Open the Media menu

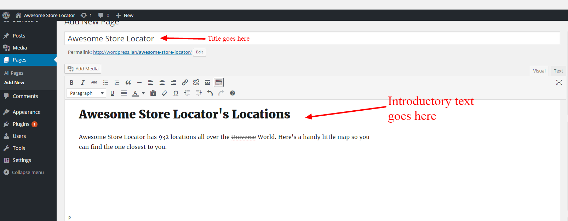pos(28,48)
